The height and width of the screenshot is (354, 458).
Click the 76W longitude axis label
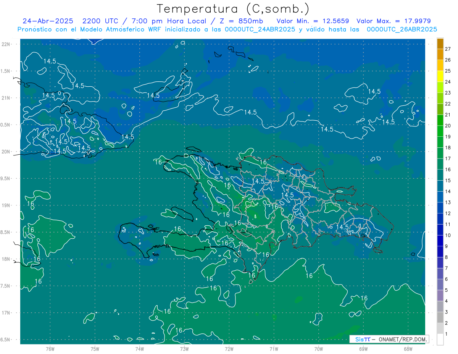(x=50, y=349)
